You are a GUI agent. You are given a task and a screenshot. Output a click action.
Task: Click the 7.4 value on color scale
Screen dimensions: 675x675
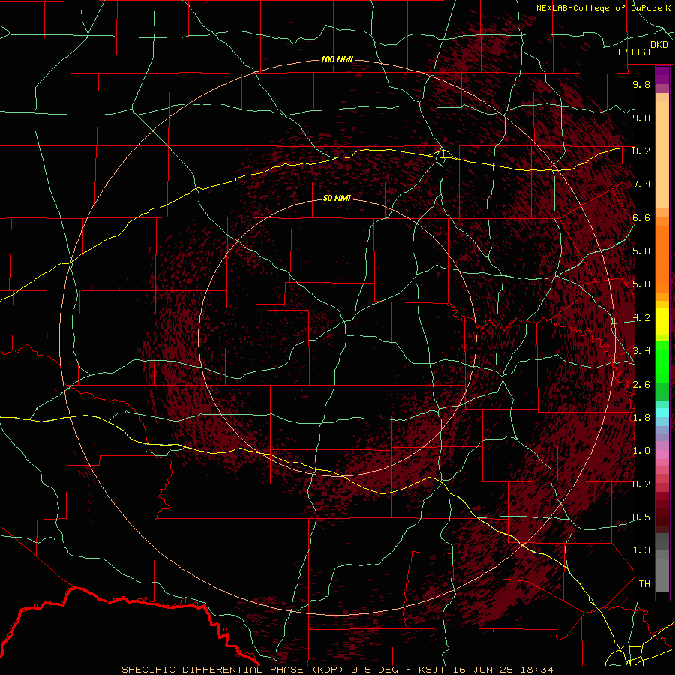(641, 184)
